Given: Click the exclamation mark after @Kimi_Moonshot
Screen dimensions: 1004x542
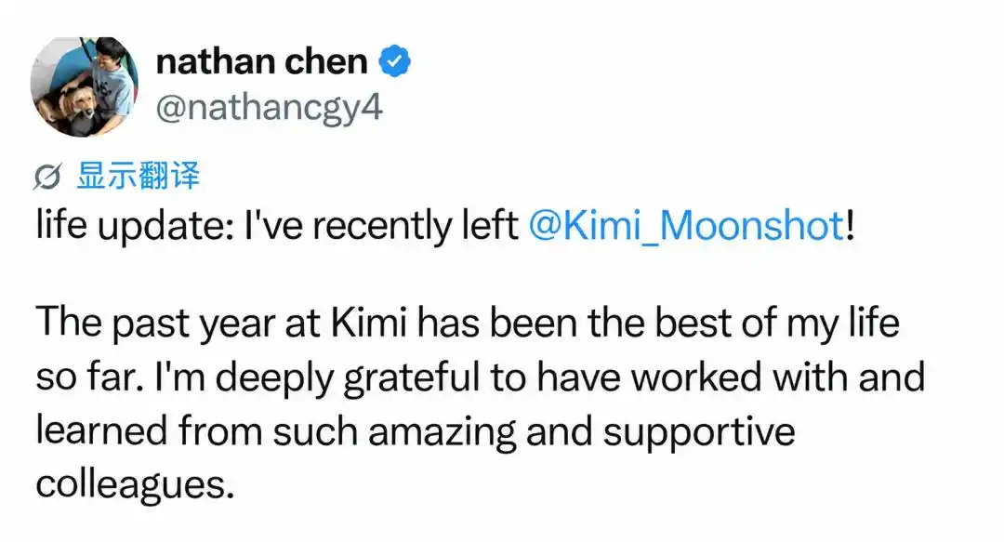Looking at the screenshot, I should tap(850, 225).
